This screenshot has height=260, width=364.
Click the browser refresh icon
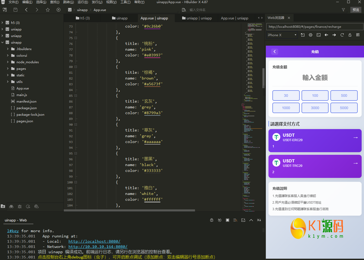point(342,35)
